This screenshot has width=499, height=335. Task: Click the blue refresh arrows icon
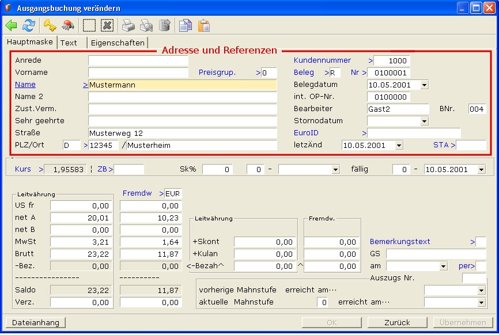coord(29,25)
